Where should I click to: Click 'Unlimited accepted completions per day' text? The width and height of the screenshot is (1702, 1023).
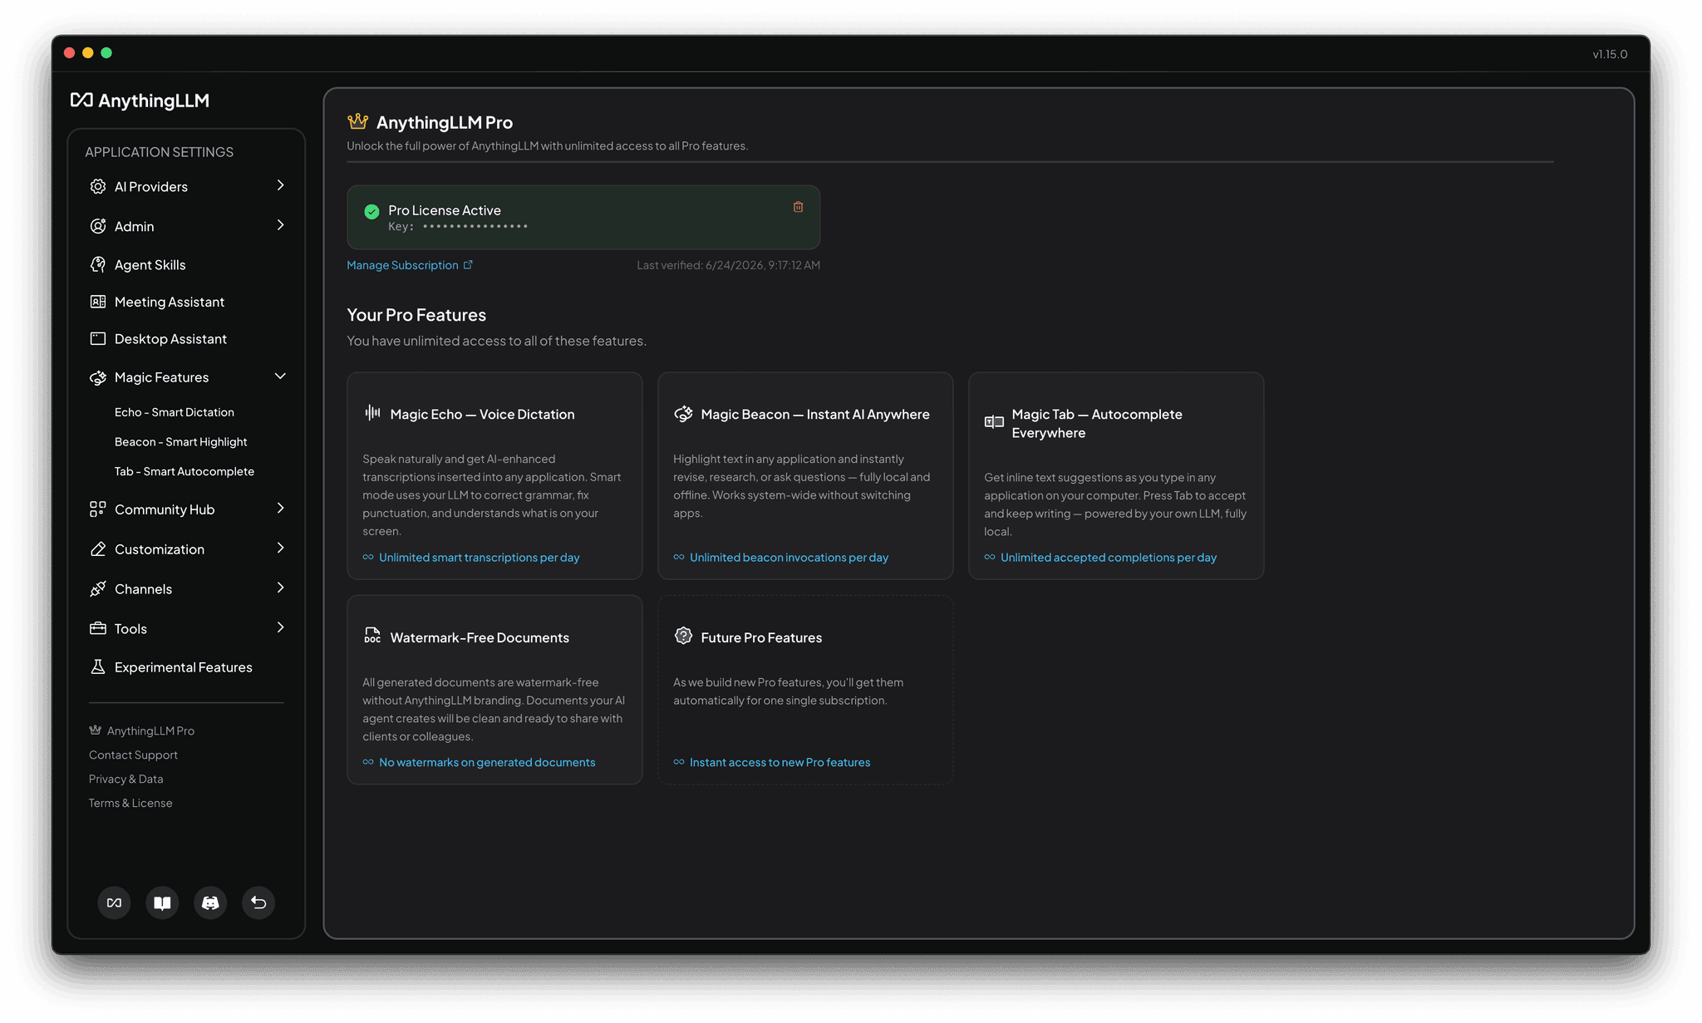point(1108,558)
